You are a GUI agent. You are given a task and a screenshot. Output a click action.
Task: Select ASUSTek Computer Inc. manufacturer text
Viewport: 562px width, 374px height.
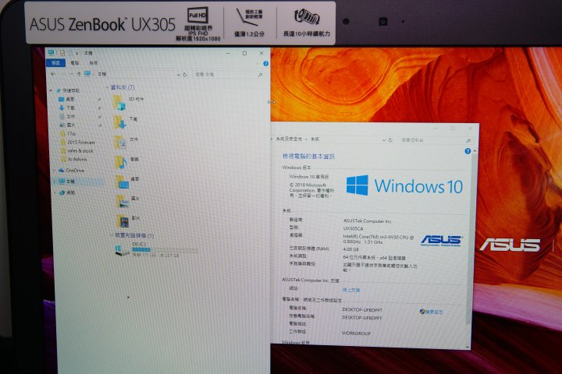coord(368,221)
